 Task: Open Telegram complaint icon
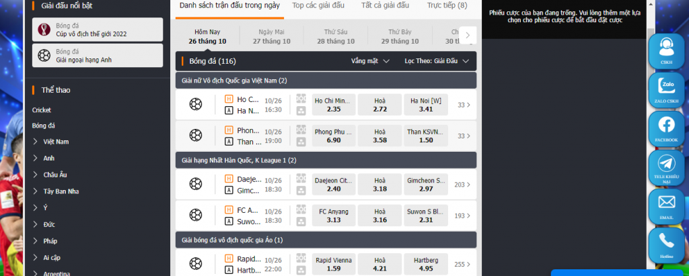pos(667,168)
